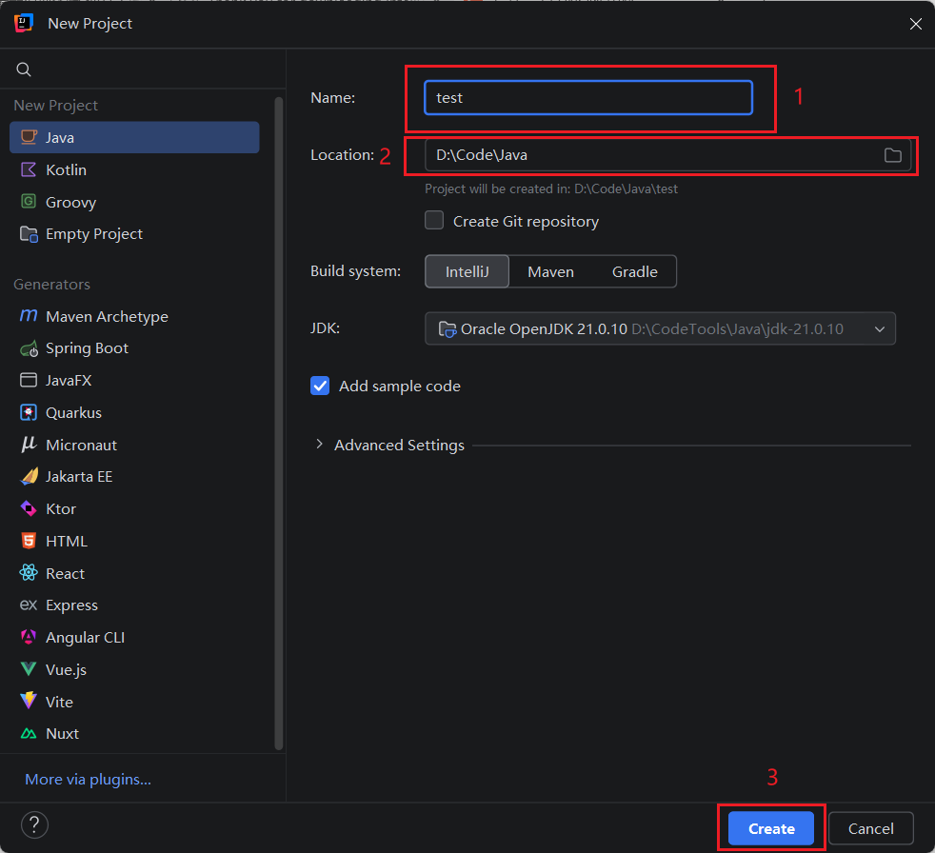935x853 pixels.
Task: Open More via plugins link
Action: pyautogui.click(x=89, y=780)
